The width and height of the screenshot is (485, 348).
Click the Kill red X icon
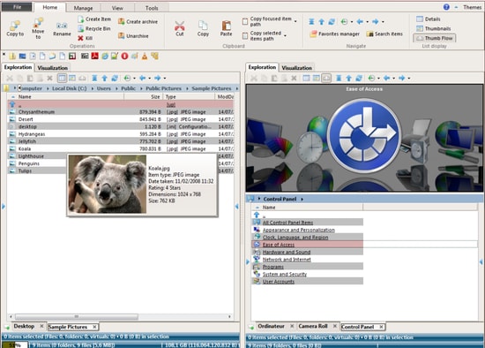[80, 38]
